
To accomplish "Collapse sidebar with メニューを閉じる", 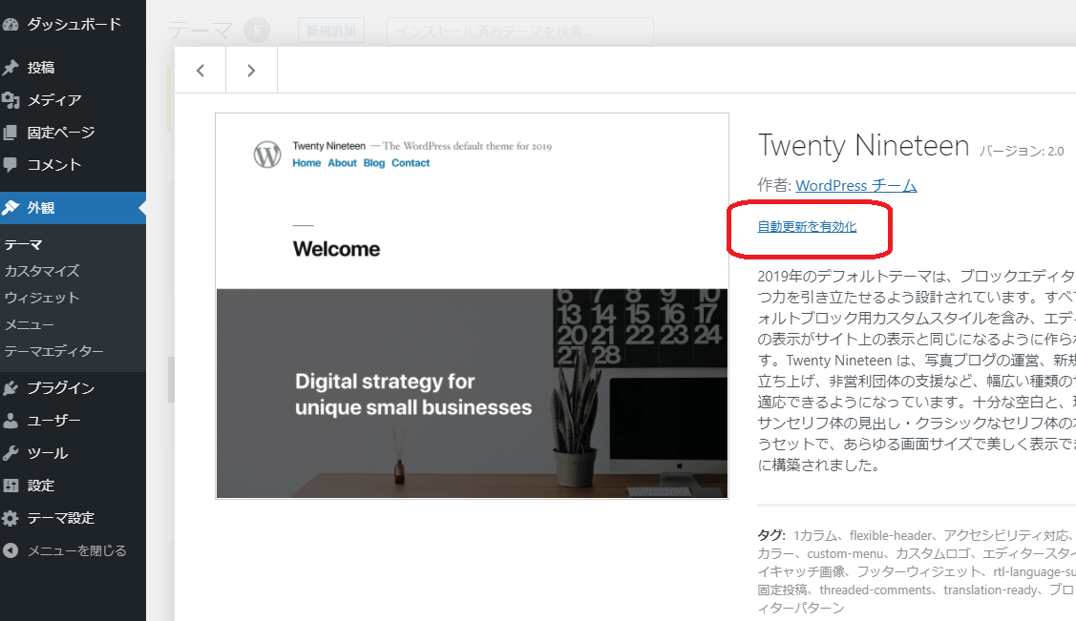I will click(x=65, y=550).
